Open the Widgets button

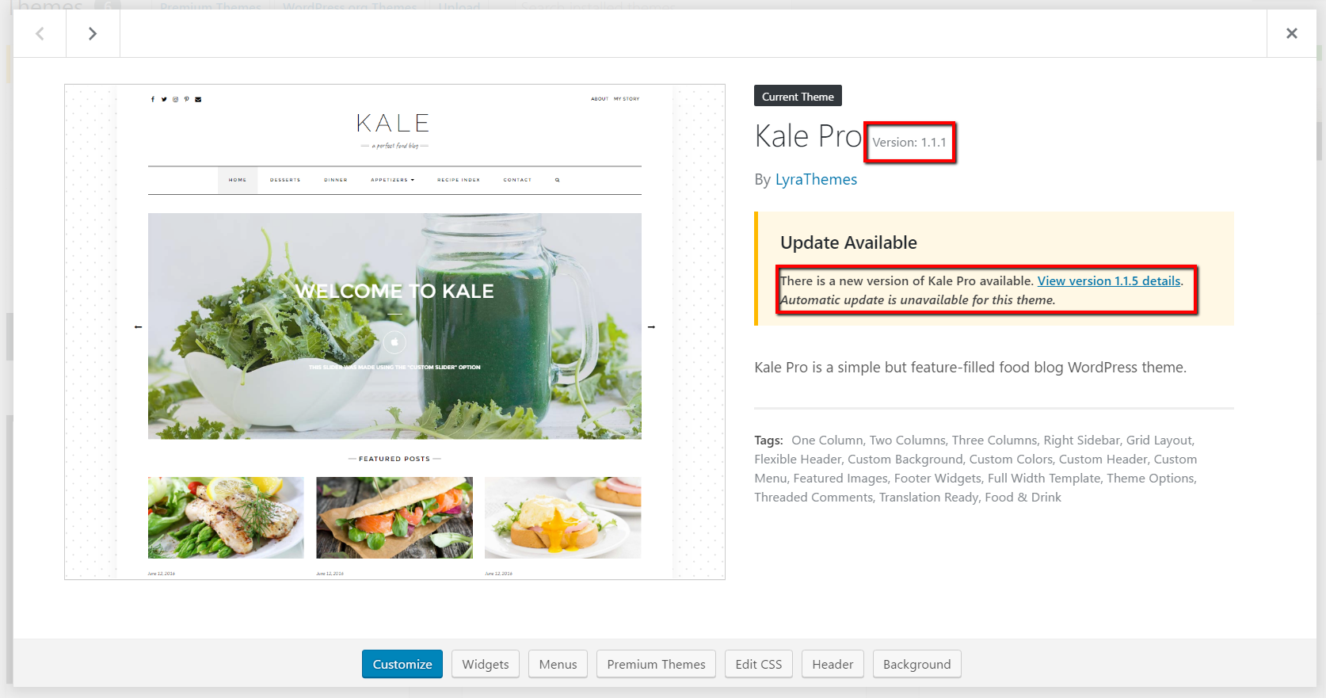pos(486,664)
